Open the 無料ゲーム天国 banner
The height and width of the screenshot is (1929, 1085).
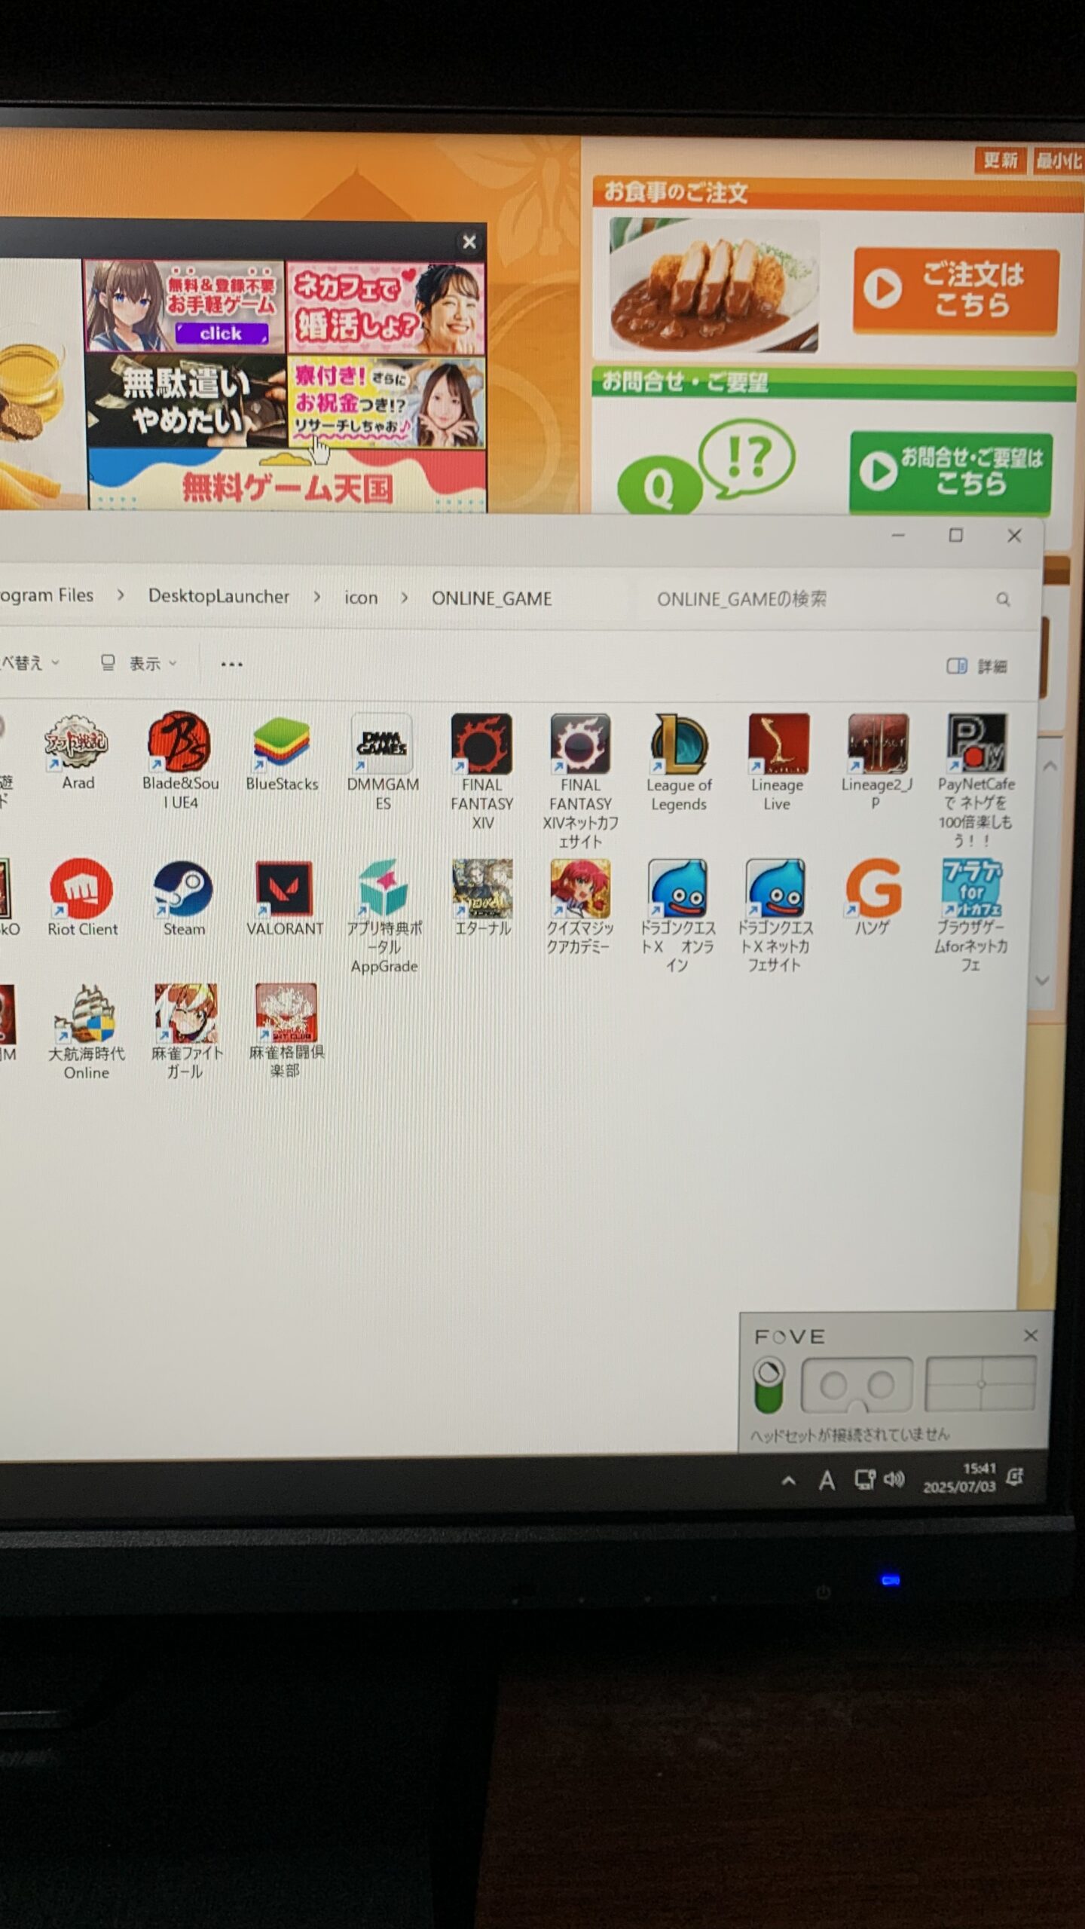click(287, 480)
